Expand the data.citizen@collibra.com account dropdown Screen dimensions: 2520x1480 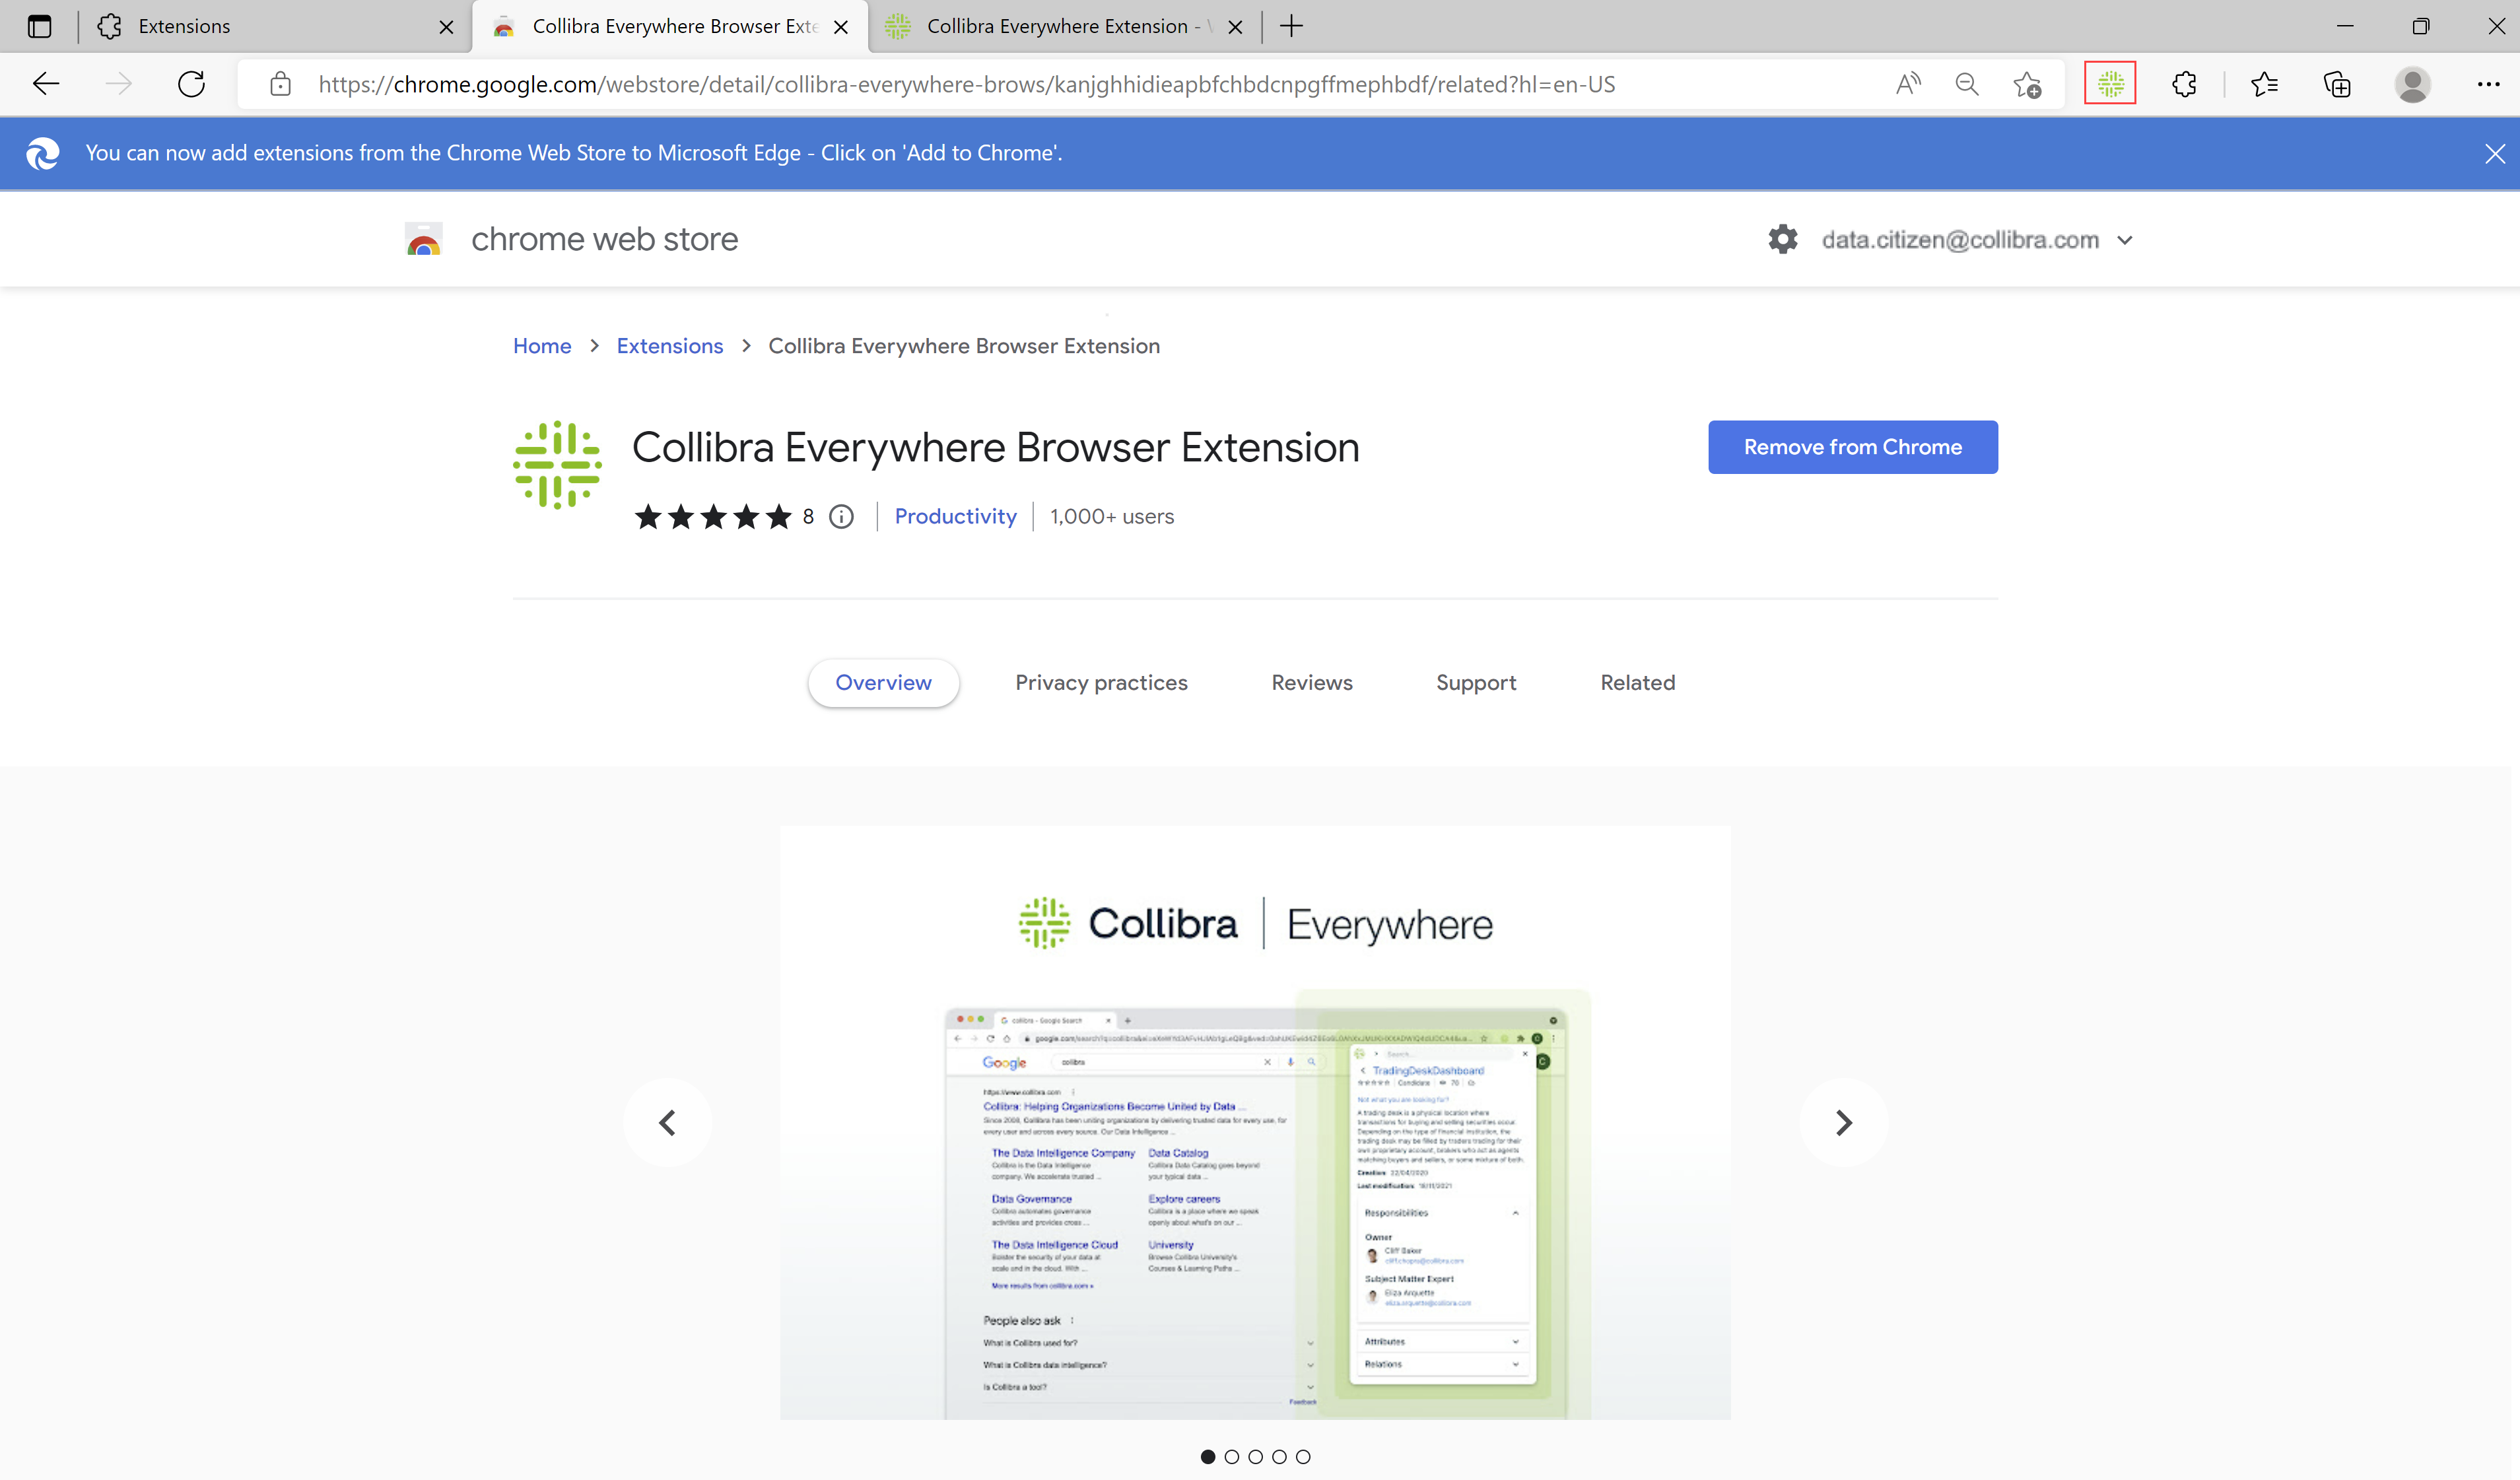tap(2124, 240)
